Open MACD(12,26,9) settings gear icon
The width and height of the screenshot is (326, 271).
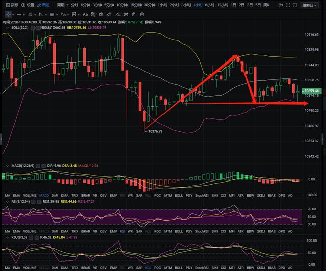(x=38, y=166)
